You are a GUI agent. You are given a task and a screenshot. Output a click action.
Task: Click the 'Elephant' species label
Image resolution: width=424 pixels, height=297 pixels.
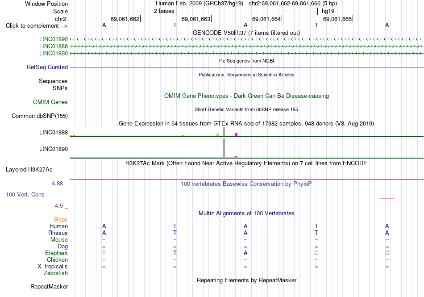click(57, 253)
